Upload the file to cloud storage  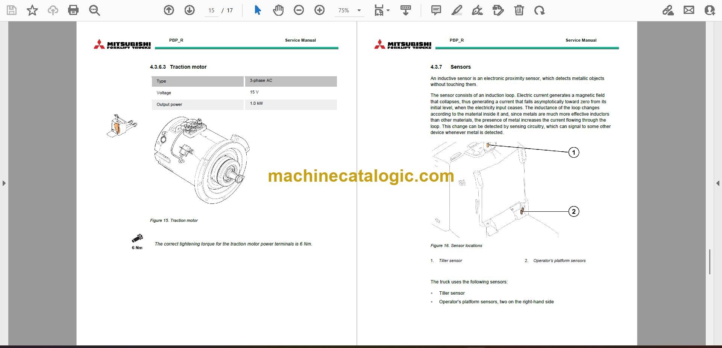(53, 10)
